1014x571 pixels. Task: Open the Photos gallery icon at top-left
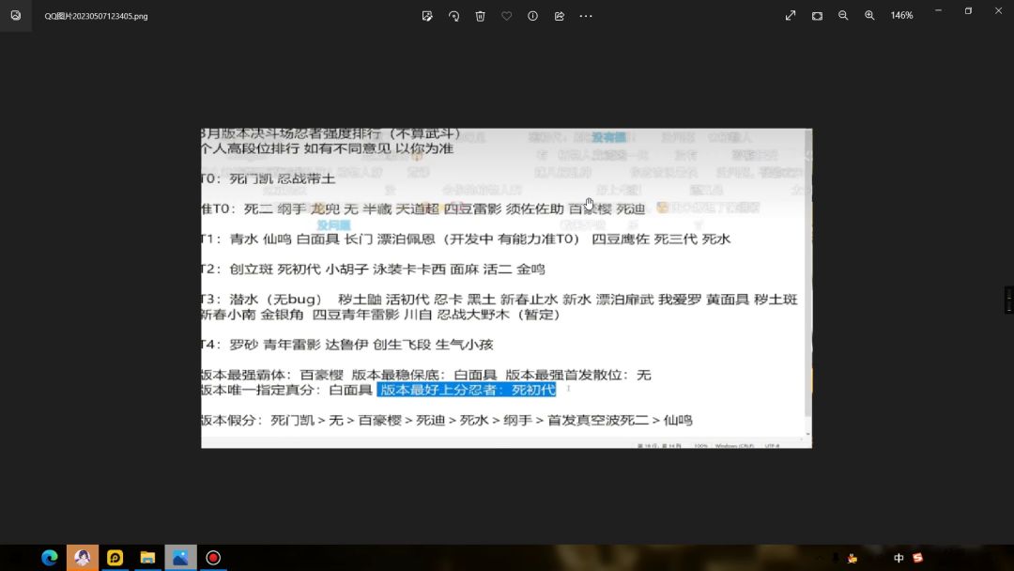[x=15, y=16]
